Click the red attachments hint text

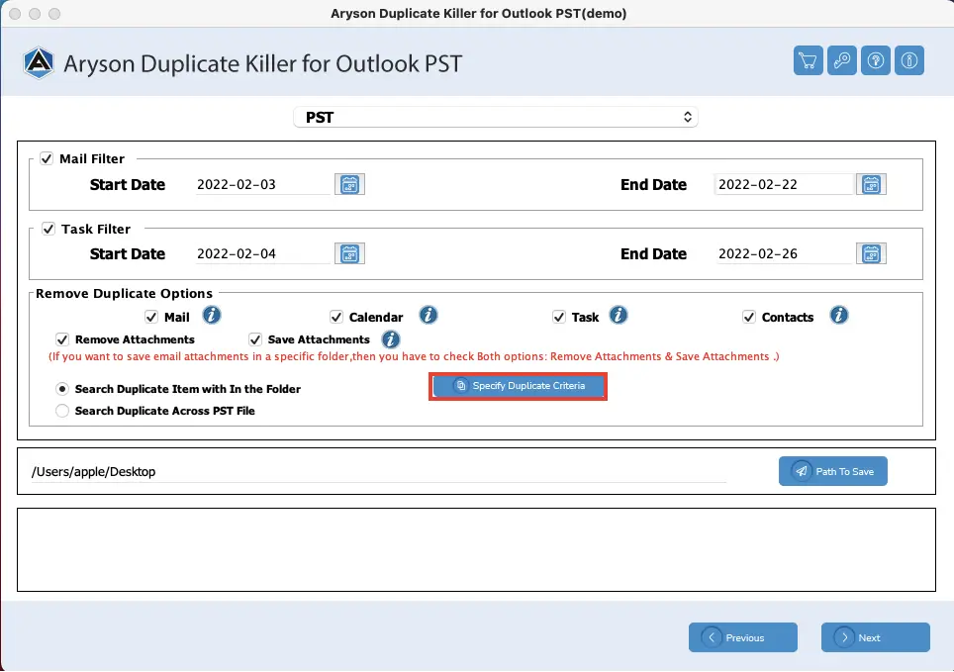click(x=414, y=356)
